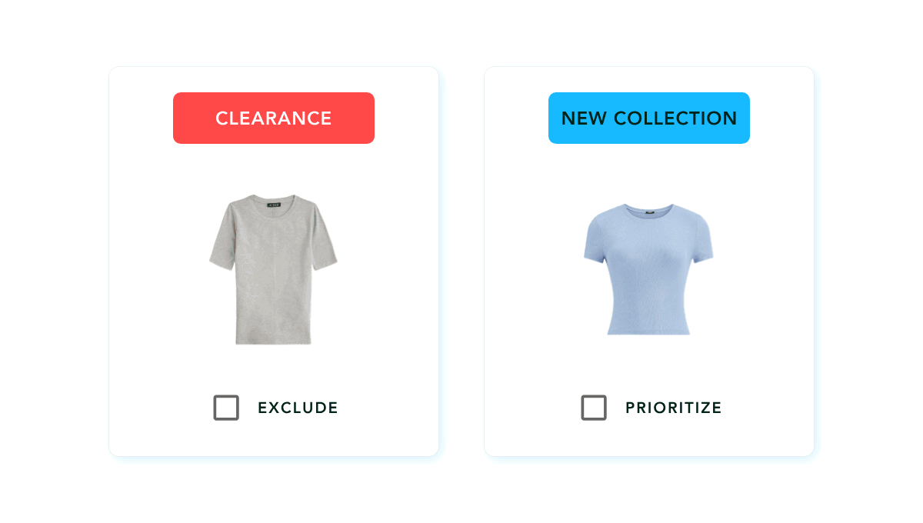Click the bottom hem of blue t-shirt

tap(649, 331)
